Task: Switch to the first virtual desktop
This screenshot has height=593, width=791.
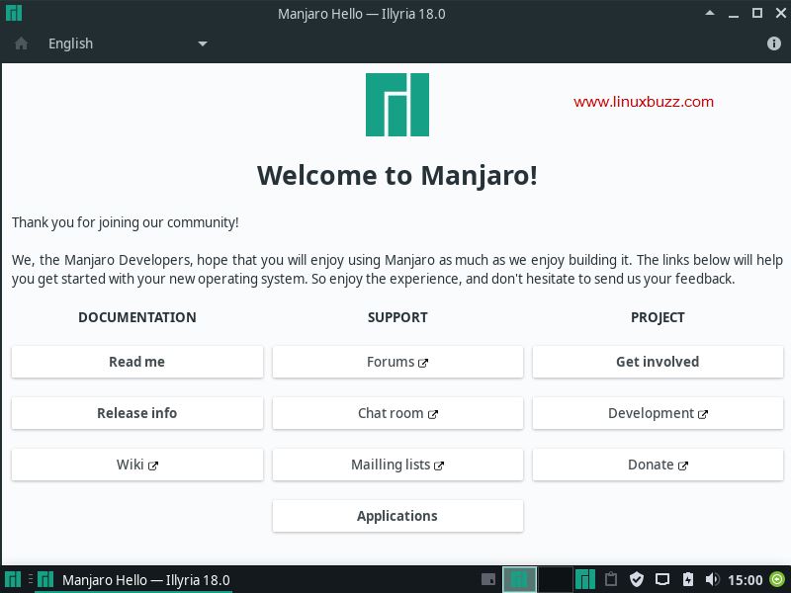Action: (x=520, y=579)
